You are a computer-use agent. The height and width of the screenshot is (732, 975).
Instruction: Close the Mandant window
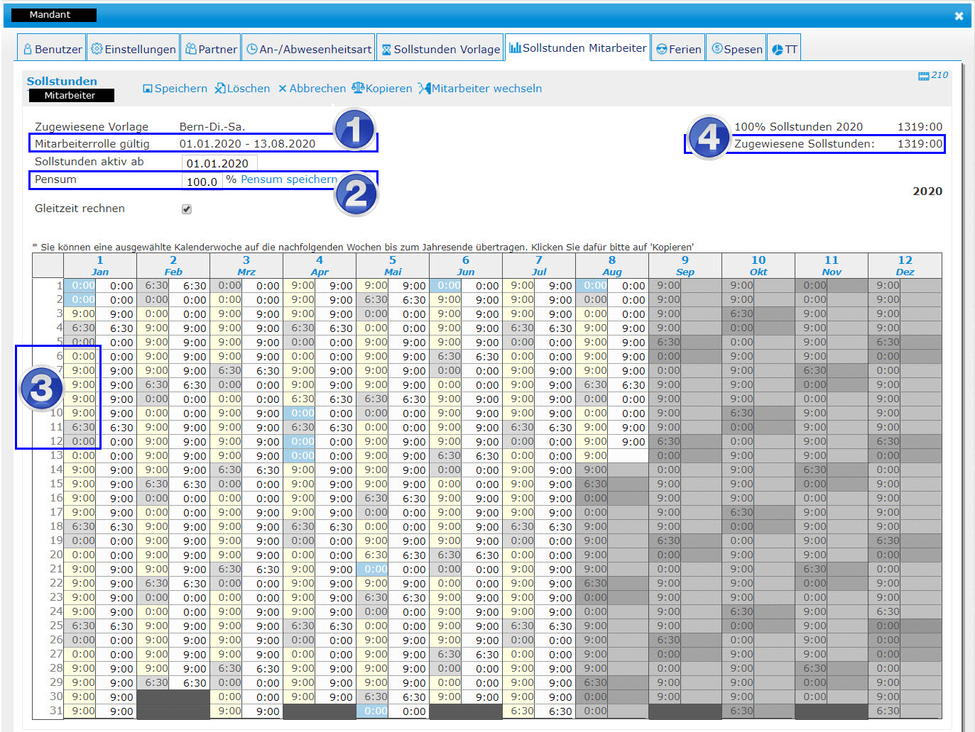[x=959, y=16]
